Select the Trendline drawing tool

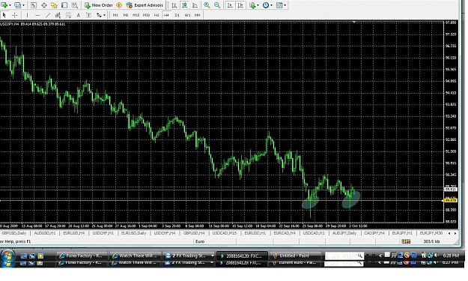coord(48,15)
